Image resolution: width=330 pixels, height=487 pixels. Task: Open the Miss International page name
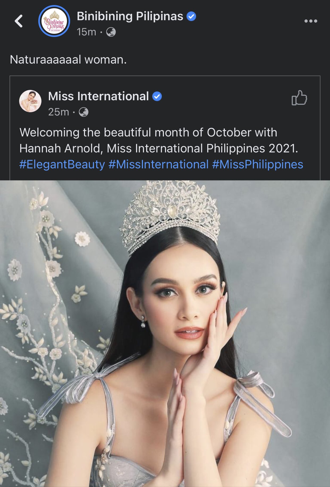click(x=99, y=96)
